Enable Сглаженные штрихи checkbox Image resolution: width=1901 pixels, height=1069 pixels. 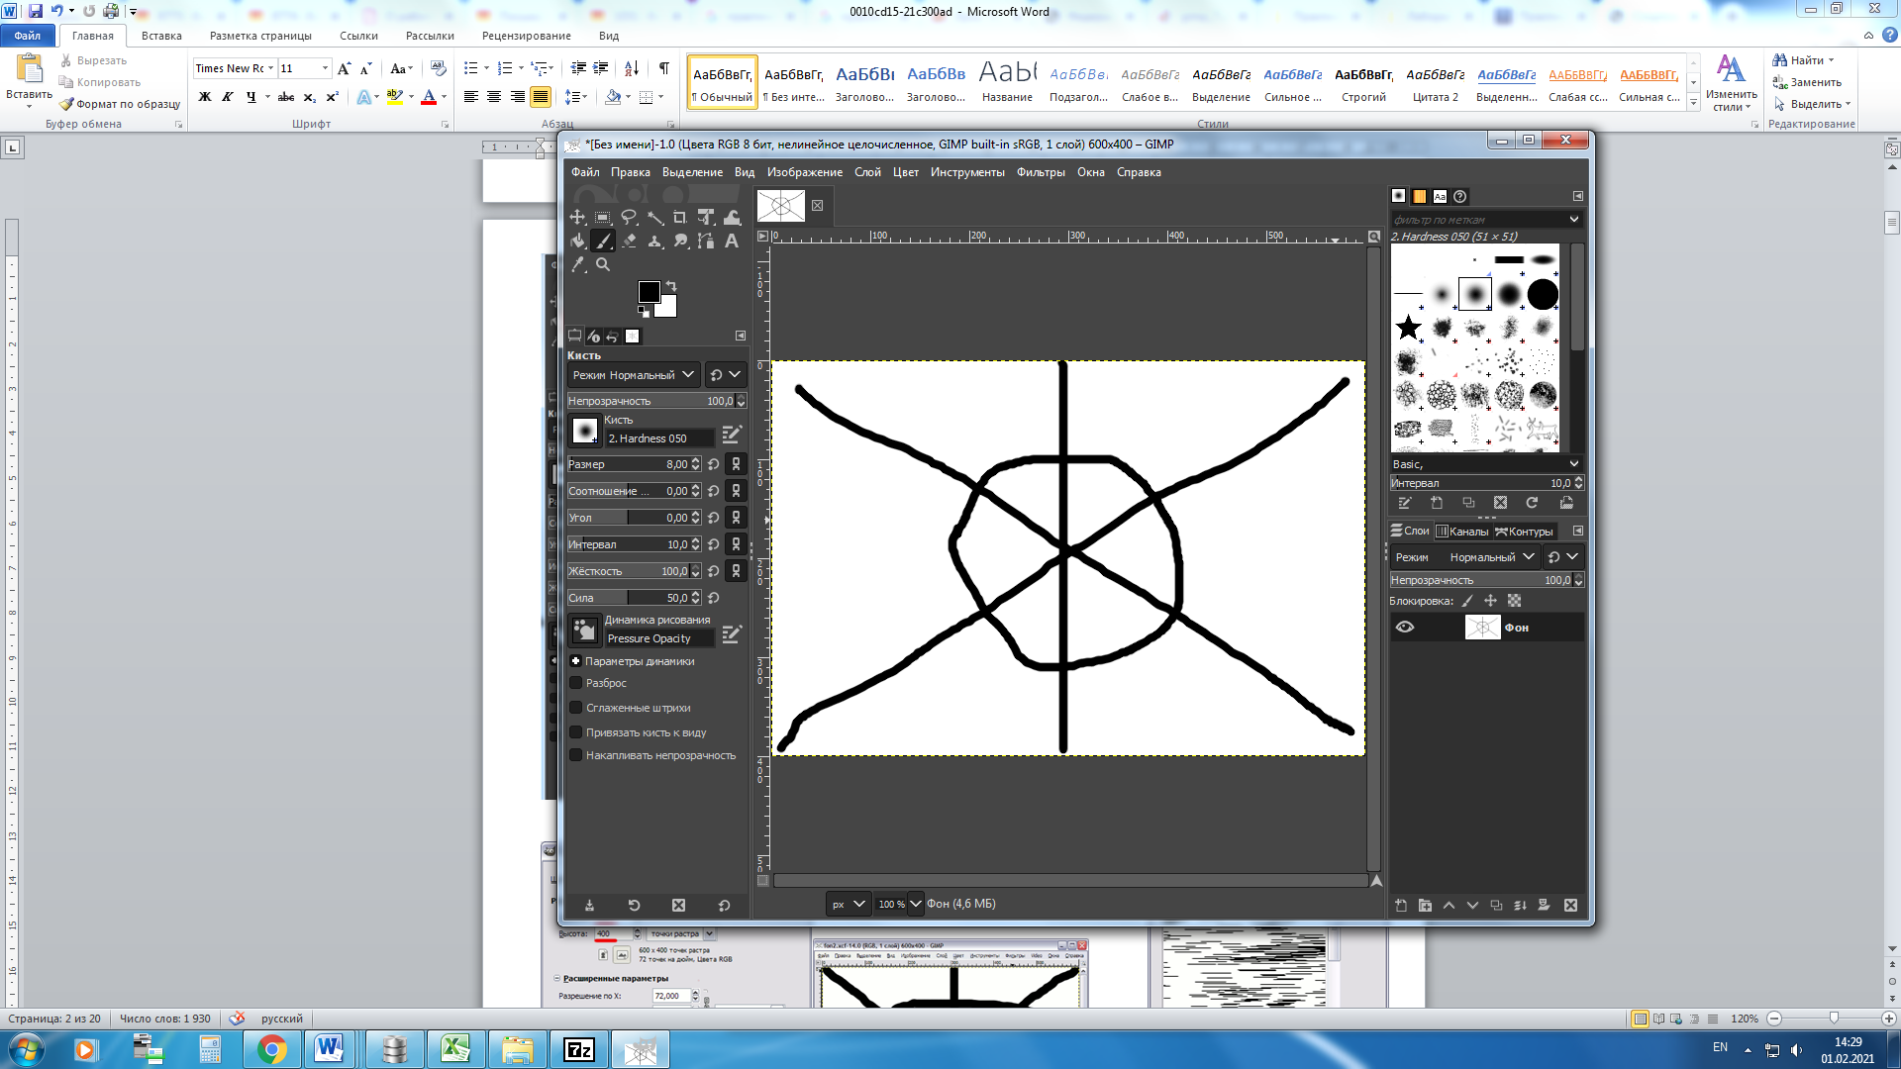(575, 708)
